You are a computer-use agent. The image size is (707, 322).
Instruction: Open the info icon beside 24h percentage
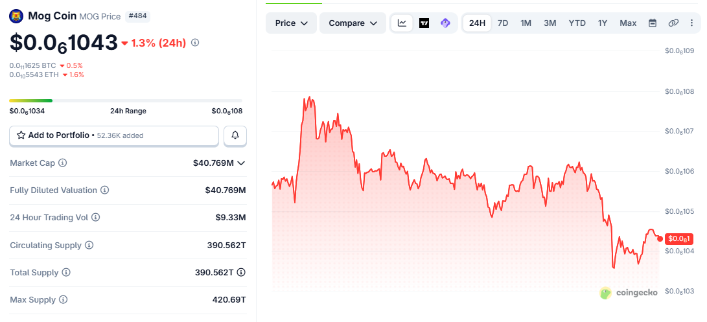click(195, 43)
